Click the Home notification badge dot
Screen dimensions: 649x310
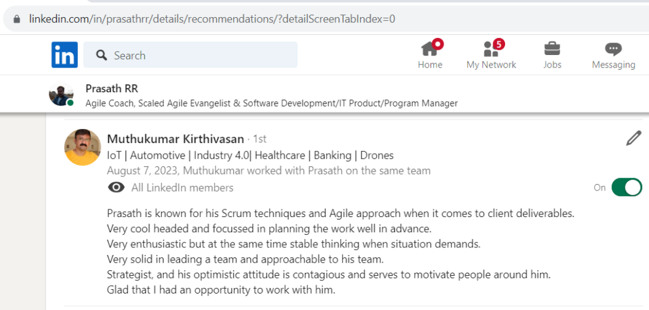(x=437, y=44)
